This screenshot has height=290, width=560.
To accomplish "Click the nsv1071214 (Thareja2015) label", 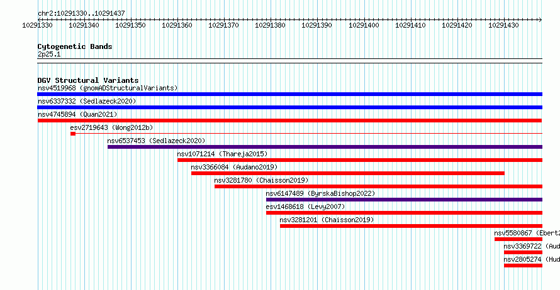I will (x=222, y=154).
